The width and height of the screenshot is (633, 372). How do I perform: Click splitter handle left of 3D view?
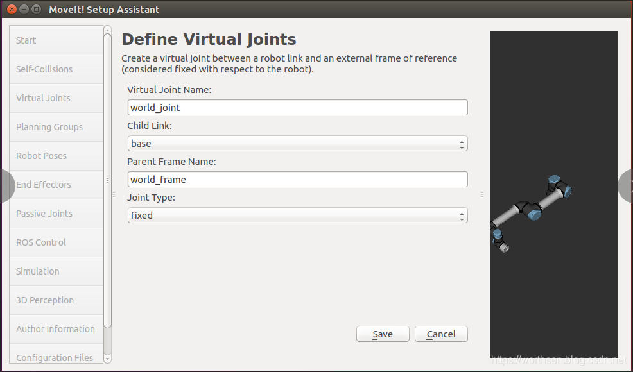click(x=482, y=194)
